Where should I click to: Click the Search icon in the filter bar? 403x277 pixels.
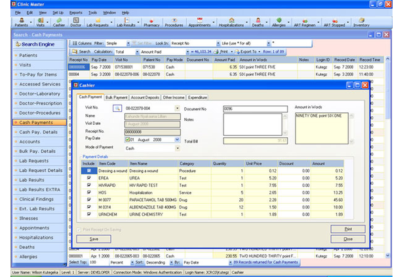pyautogui.click(x=75, y=52)
